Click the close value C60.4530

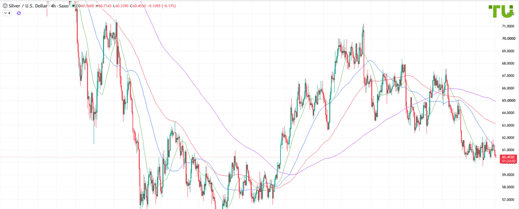pyautogui.click(x=138, y=6)
